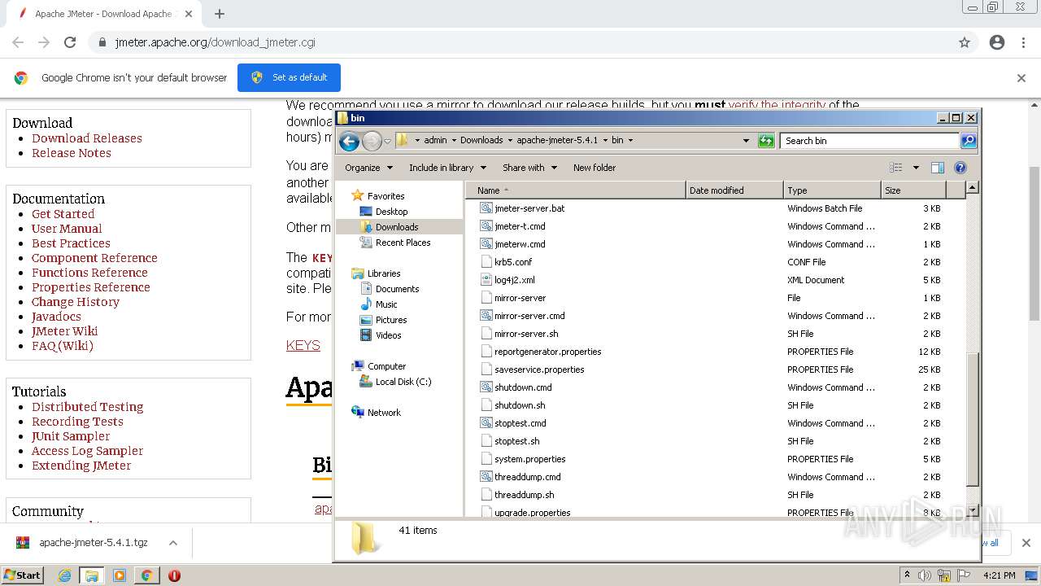
Task: Select Downloads in Favorites pane
Action: tap(397, 227)
